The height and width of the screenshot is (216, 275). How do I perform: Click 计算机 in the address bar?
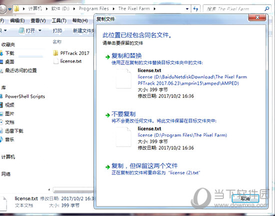(35, 8)
